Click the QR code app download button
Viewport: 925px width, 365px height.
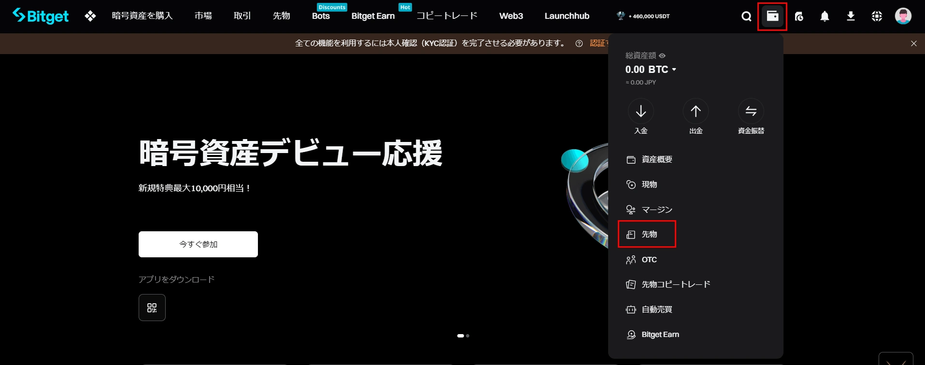pos(152,308)
